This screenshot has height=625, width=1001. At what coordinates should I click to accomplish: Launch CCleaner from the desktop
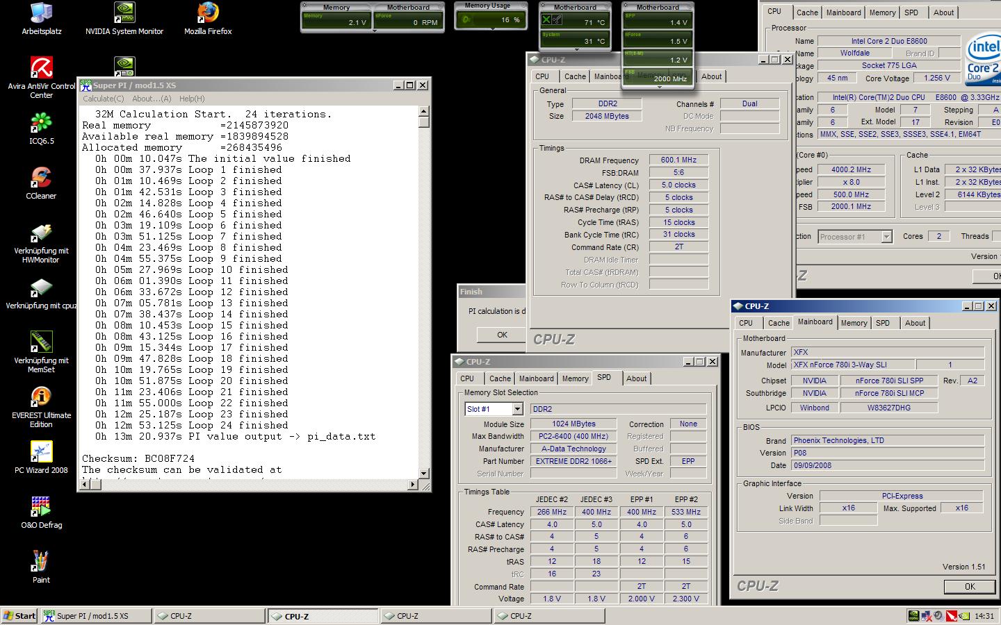tap(41, 178)
